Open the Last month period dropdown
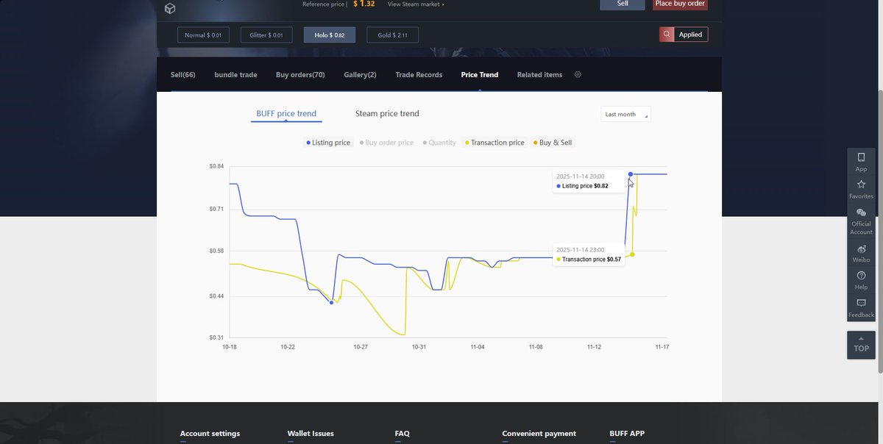 (x=625, y=114)
